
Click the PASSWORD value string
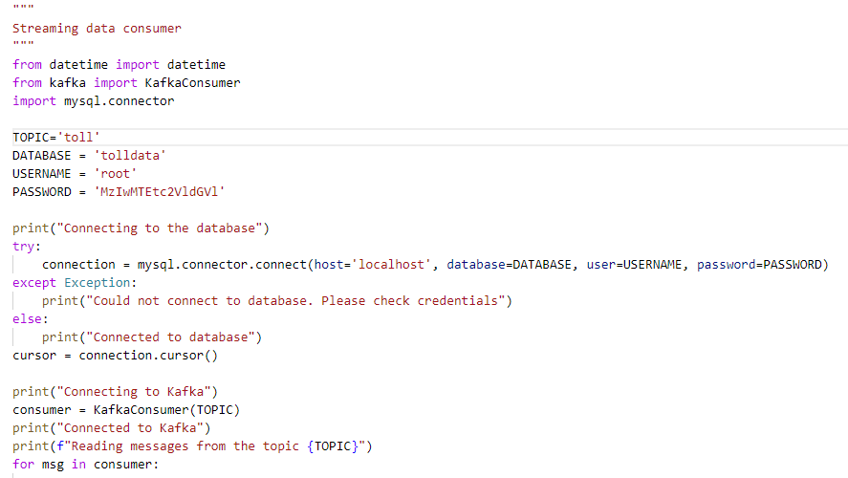pos(160,192)
